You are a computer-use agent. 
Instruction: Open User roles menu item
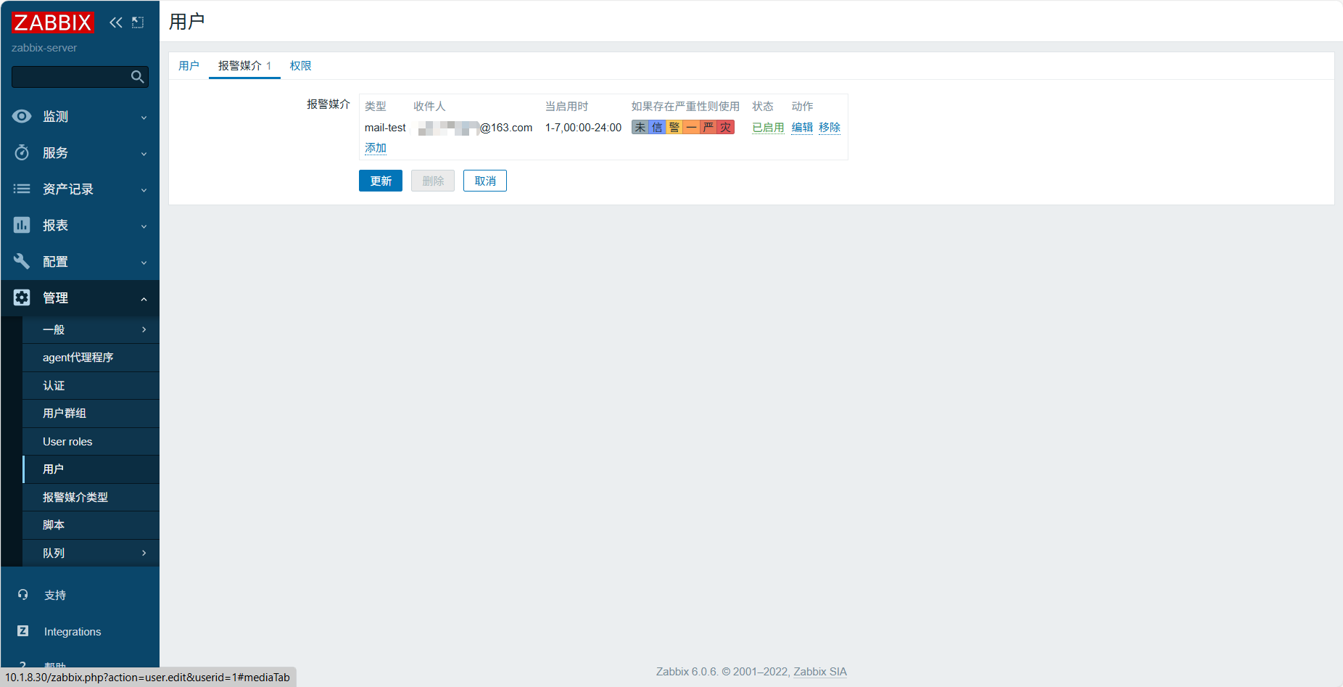91,441
